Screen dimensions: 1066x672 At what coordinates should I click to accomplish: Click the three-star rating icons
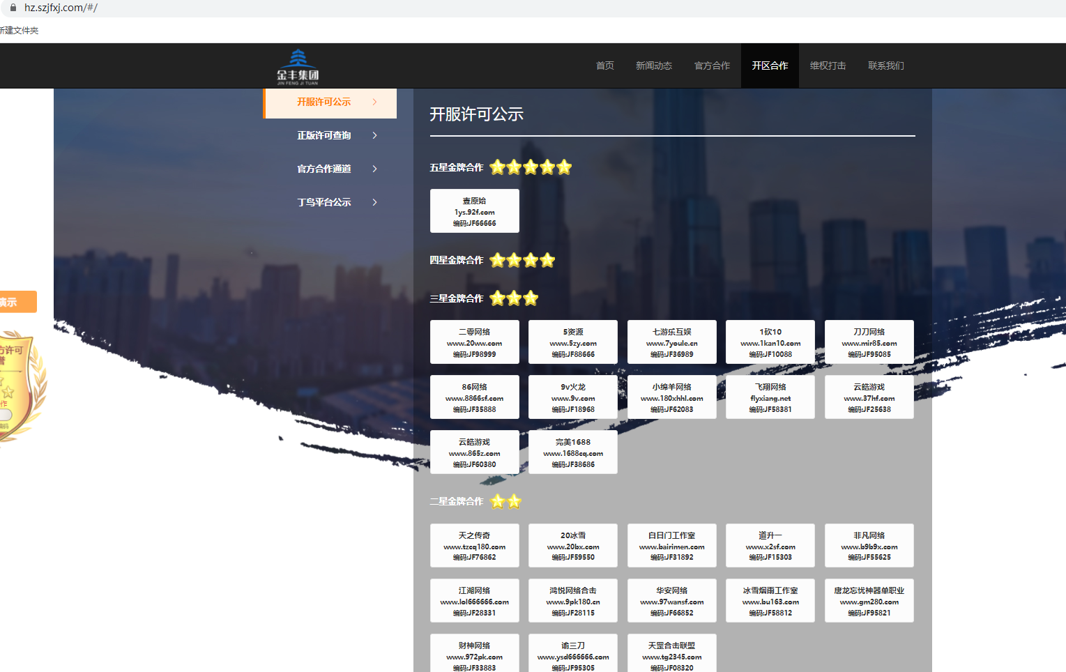point(514,299)
